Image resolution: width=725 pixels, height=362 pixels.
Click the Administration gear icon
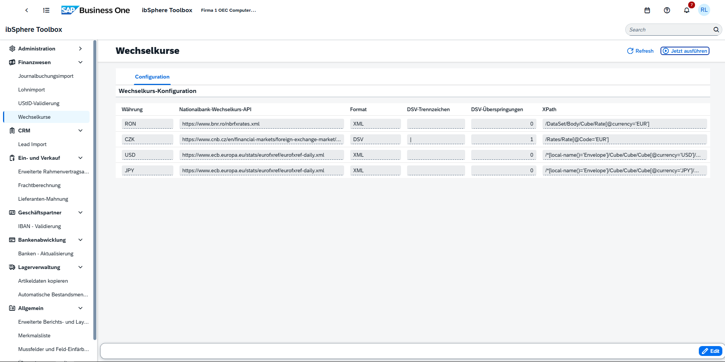click(12, 49)
